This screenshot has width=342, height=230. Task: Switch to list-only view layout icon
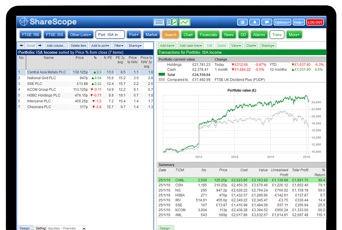point(159,22)
